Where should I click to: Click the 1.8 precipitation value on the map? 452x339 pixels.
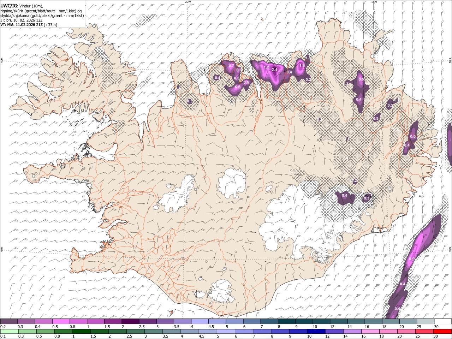coord(302,65)
